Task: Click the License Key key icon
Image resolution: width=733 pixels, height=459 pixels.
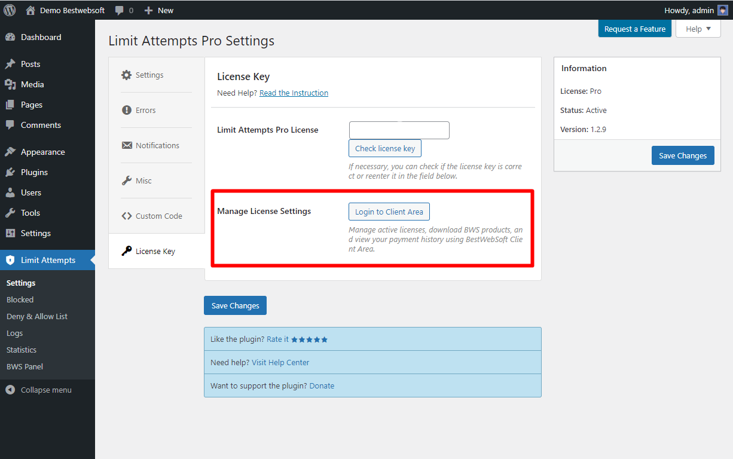Action: [126, 251]
